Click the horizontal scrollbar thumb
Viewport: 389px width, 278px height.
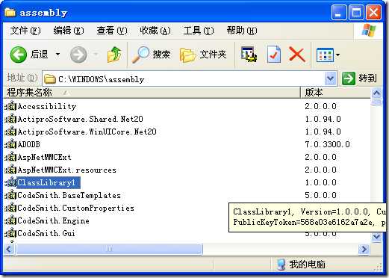[x=109, y=249]
